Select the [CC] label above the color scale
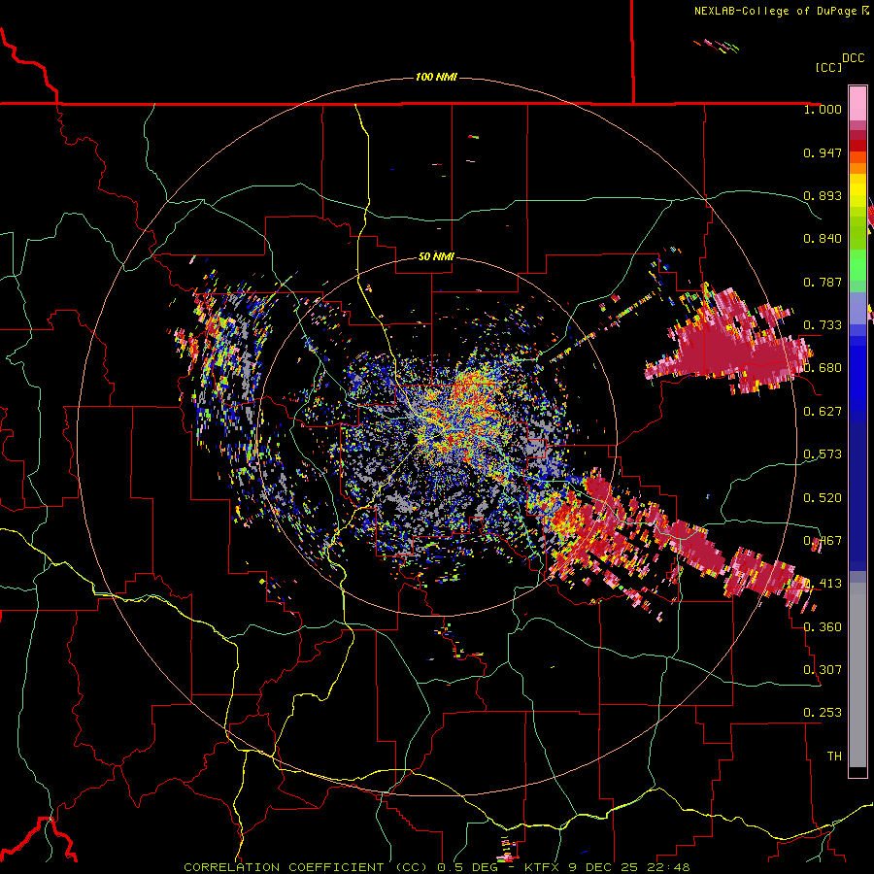This screenshot has width=874, height=874. [x=828, y=67]
